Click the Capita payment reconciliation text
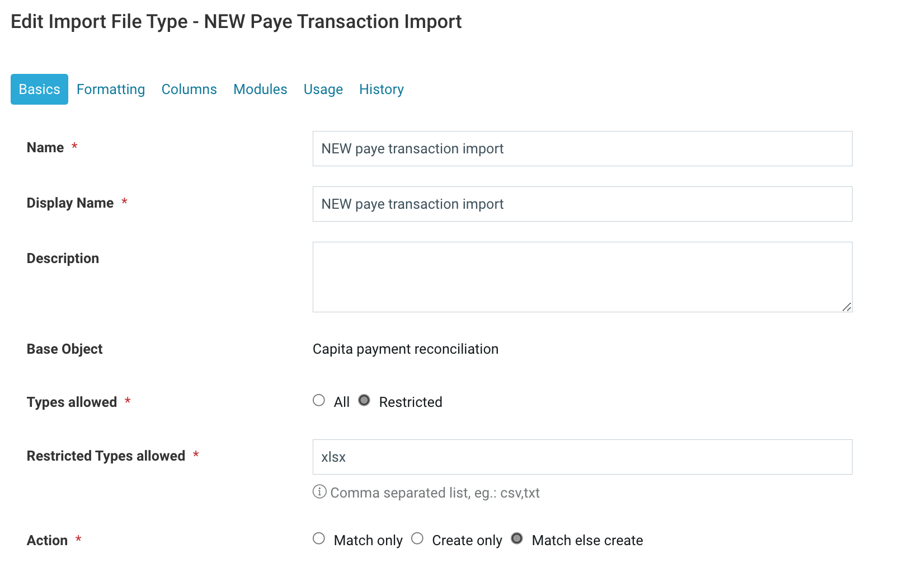The height and width of the screenshot is (572, 913). (406, 349)
